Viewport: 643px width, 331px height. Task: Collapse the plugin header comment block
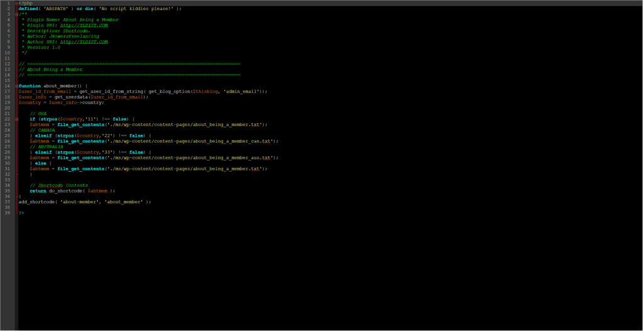coord(16,14)
